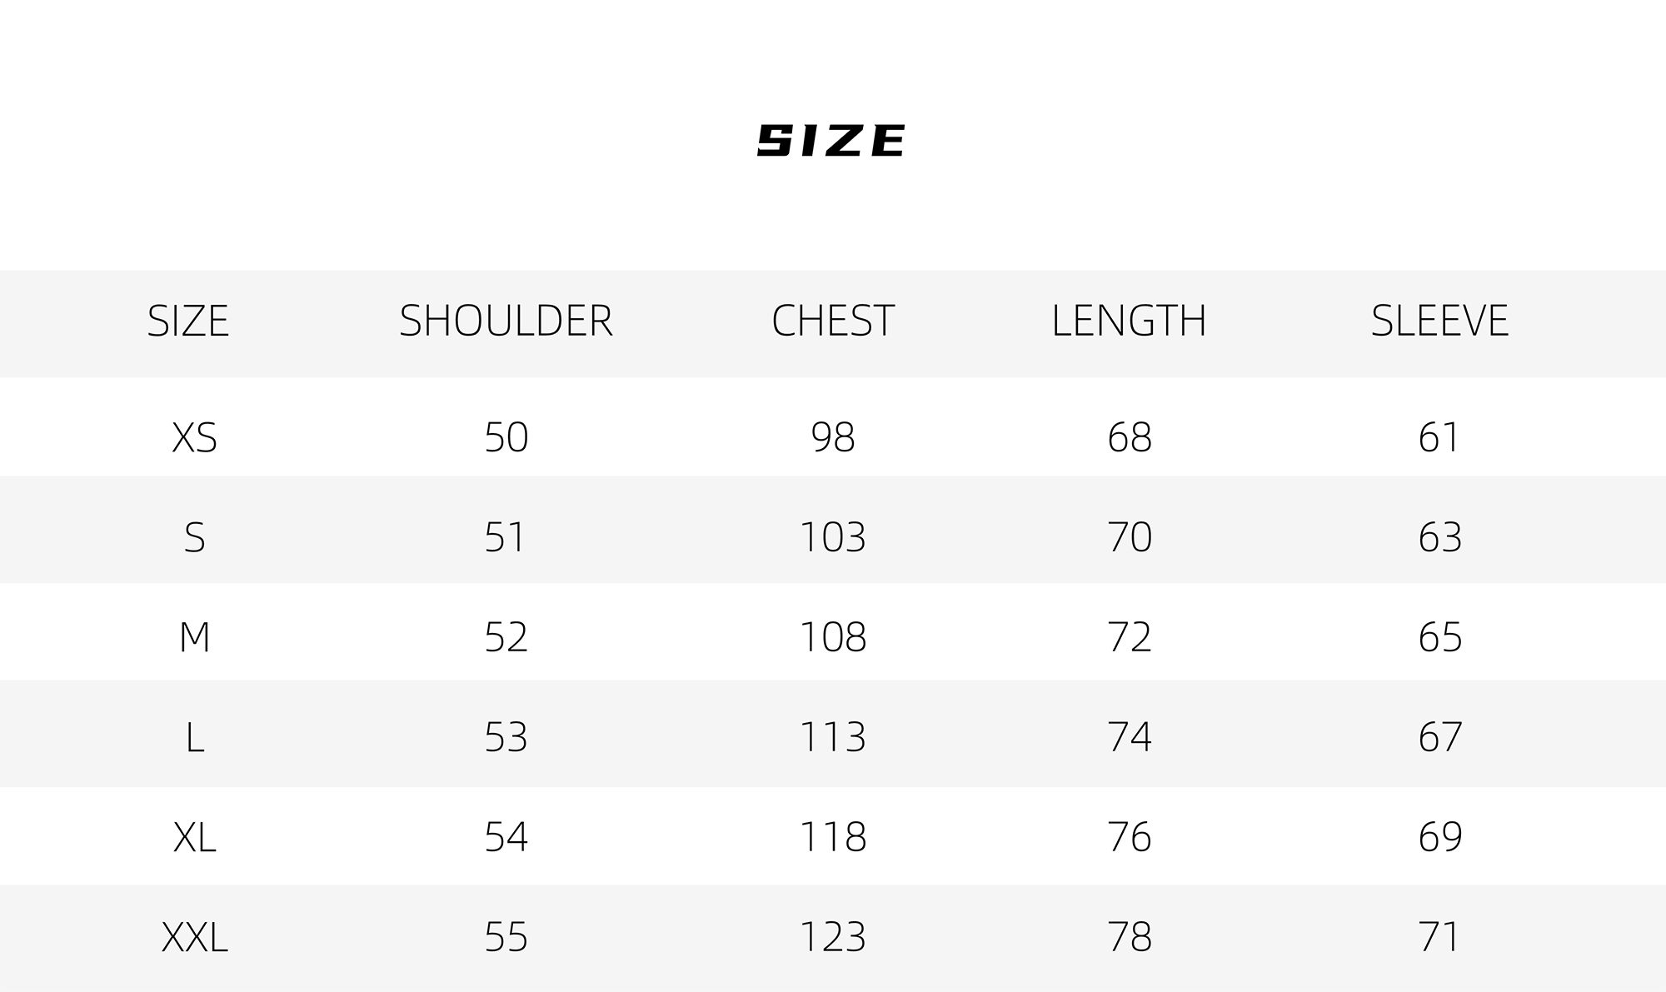Click the CHEST column header
1666x992 pixels.
pyautogui.click(x=833, y=321)
